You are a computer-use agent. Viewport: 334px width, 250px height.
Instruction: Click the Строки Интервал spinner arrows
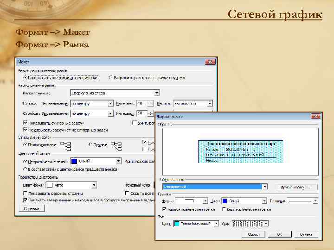tap(150, 104)
